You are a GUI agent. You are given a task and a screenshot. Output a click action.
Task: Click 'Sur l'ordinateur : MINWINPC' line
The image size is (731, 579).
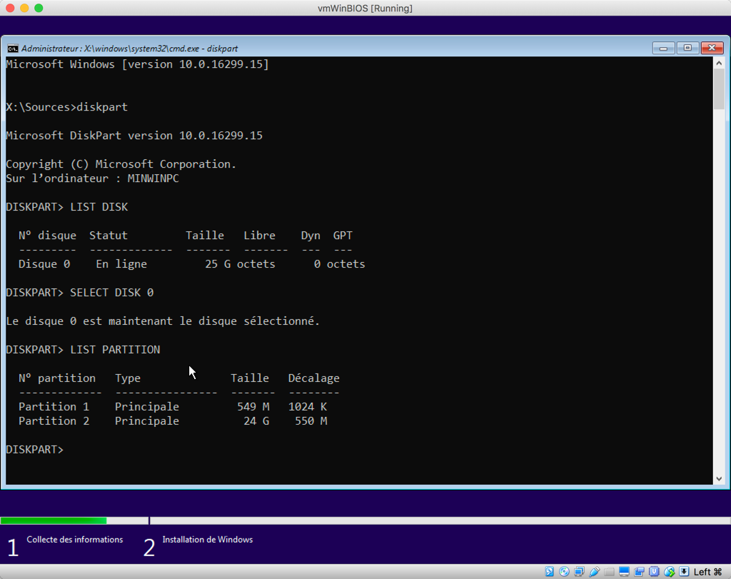point(92,178)
